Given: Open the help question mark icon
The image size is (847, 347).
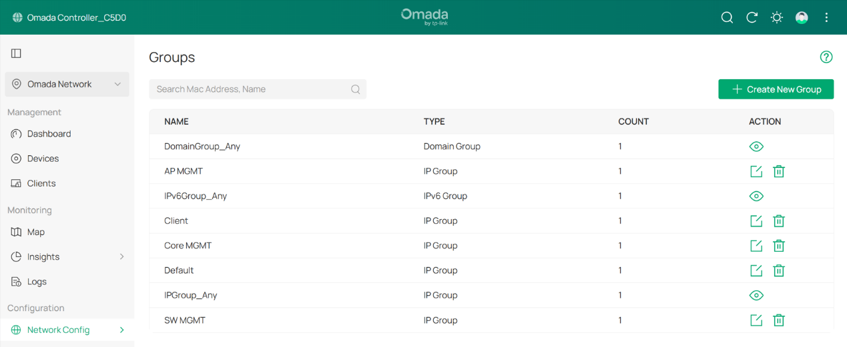Looking at the screenshot, I should [826, 57].
